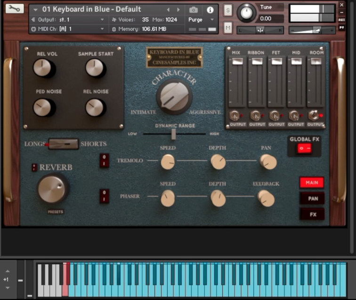
Task: Open the MIDI Ch dropdown
Action: [x=68, y=29]
